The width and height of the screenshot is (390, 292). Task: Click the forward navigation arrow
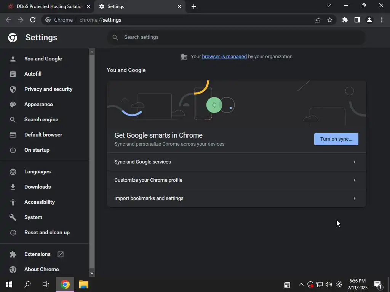(x=21, y=20)
